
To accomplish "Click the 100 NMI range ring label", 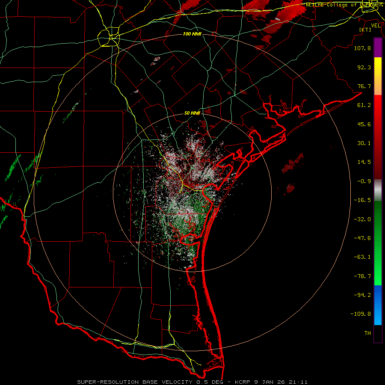I will [x=192, y=34].
